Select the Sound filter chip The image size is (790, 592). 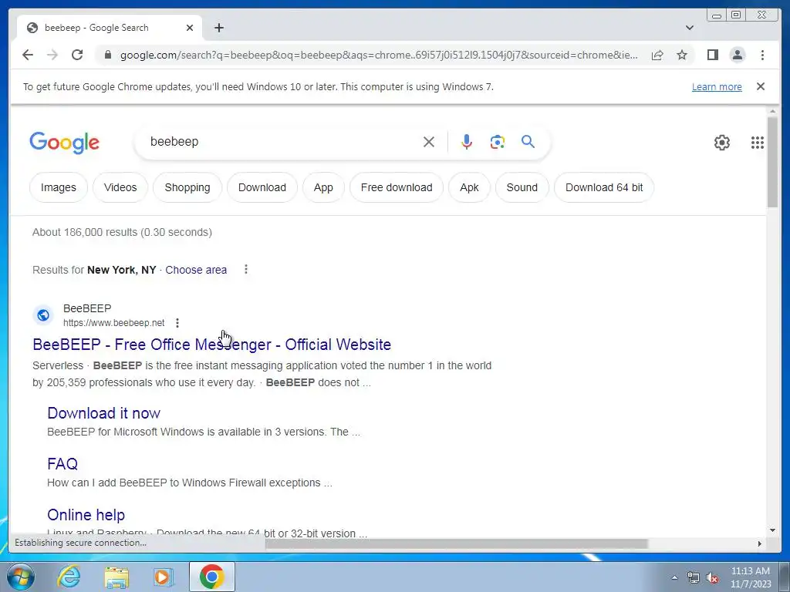522,187
